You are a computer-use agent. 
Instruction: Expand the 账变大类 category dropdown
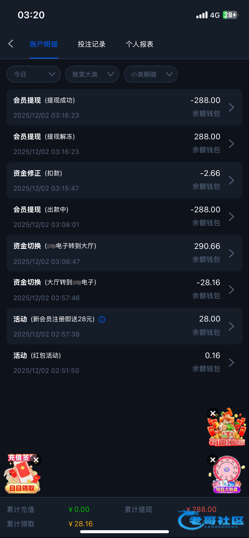(x=92, y=74)
